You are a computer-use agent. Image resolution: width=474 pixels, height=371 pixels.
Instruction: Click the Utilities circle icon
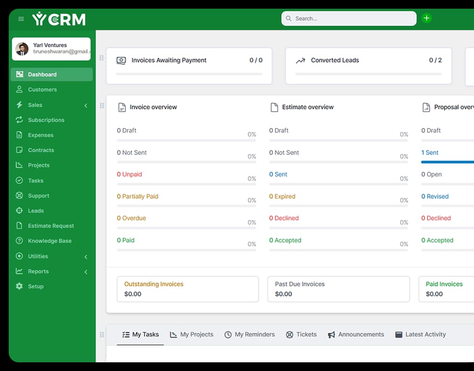coord(19,256)
